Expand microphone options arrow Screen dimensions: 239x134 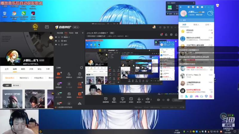click(143, 99)
